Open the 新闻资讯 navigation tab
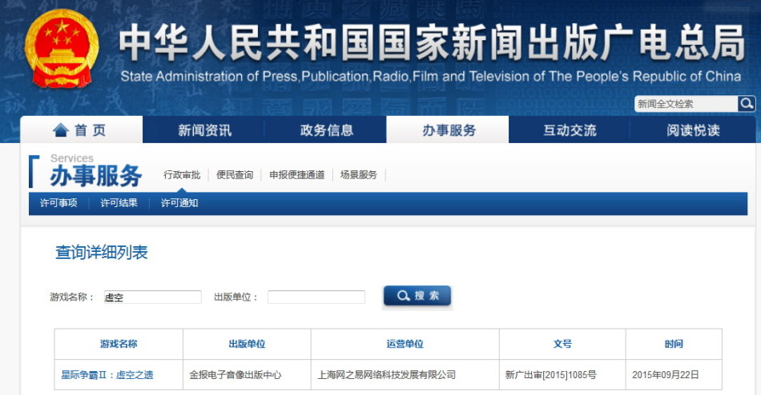 pyautogui.click(x=204, y=130)
